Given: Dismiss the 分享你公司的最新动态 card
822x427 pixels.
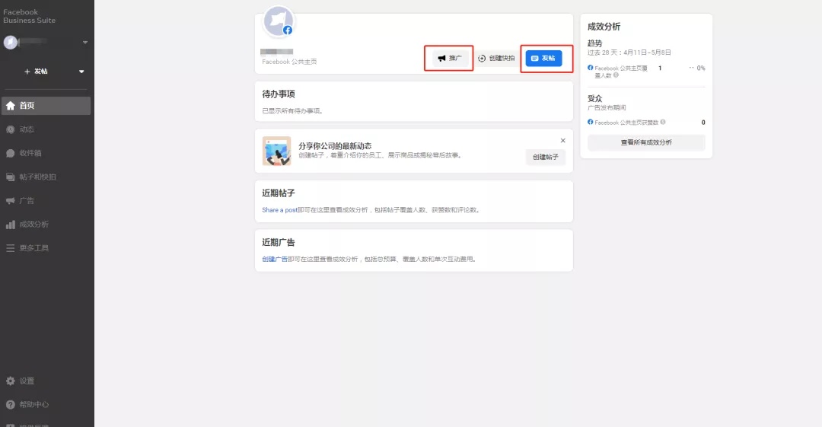Looking at the screenshot, I should 563,141.
